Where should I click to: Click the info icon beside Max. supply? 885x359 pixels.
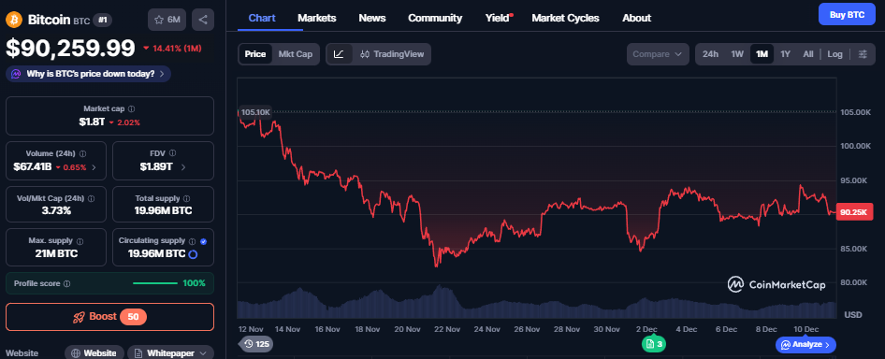[x=80, y=241]
